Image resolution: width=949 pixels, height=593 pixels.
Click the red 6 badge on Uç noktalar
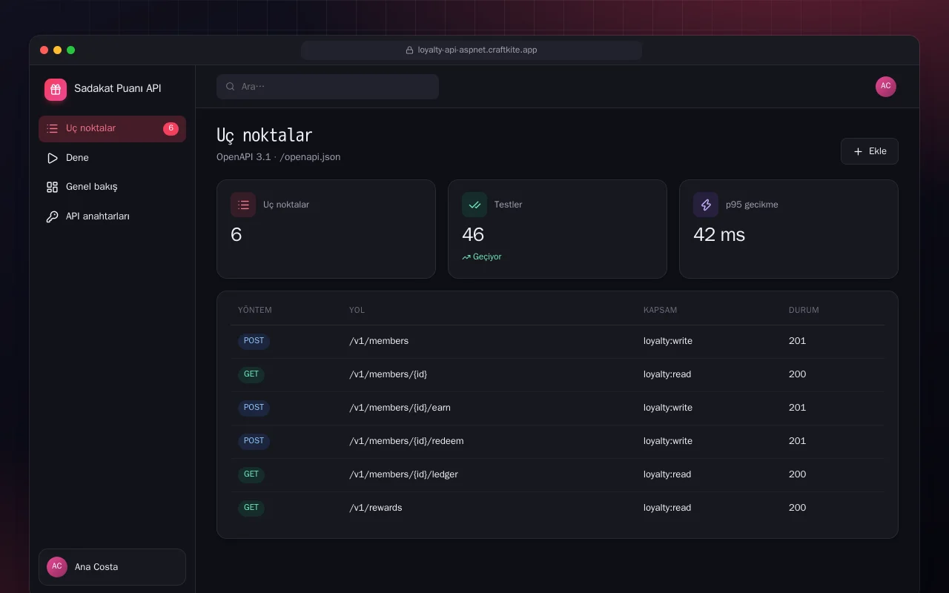click(x=171, y=128)
